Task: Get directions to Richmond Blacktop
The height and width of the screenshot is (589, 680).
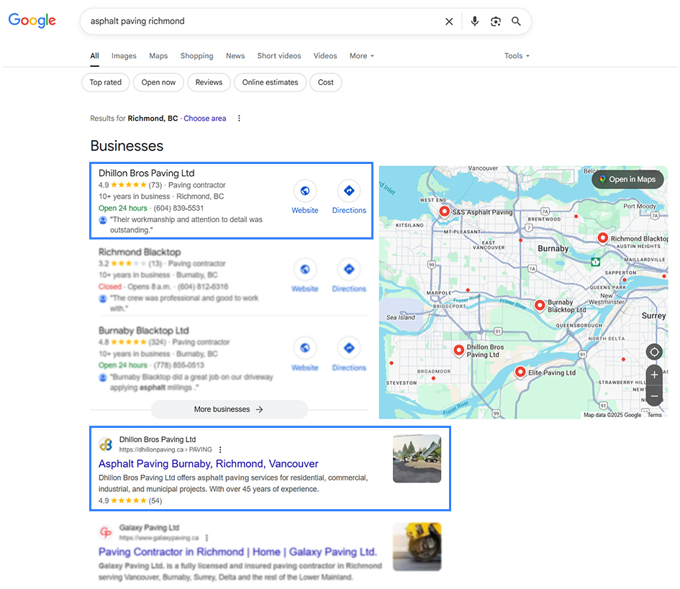Action: [x=349, y=269]
